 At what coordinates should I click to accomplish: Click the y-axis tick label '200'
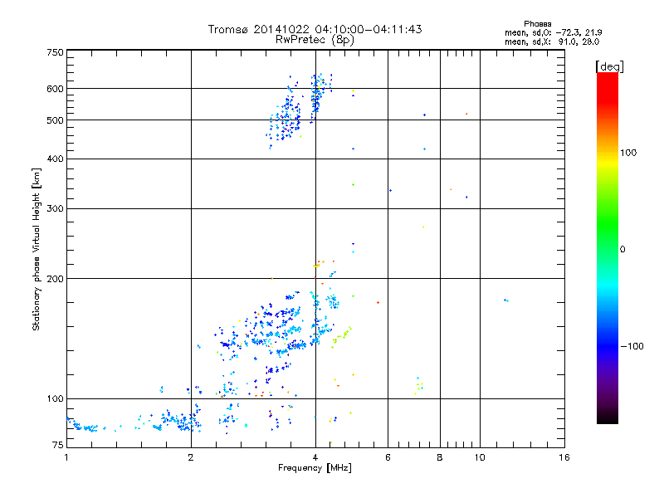[55, 279]
